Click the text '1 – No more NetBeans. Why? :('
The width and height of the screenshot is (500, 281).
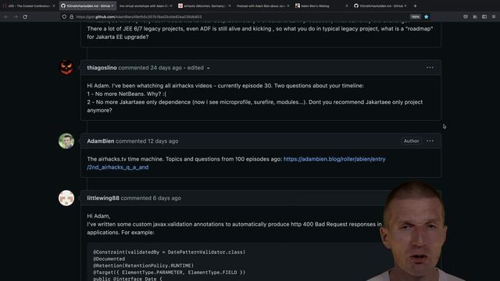(127, 94)
